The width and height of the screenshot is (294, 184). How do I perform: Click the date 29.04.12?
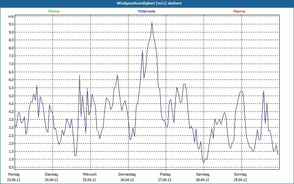[x=240, y=180]
